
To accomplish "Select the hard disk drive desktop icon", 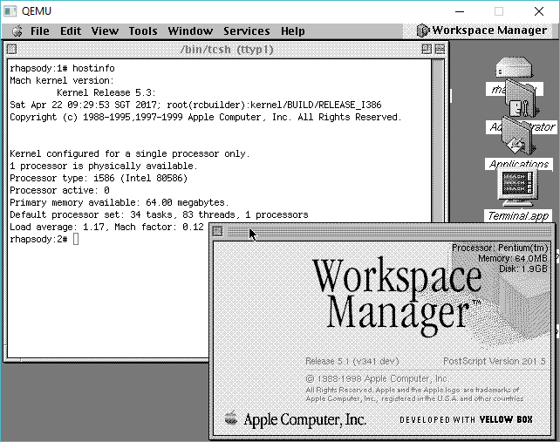I will coord(513,70).
